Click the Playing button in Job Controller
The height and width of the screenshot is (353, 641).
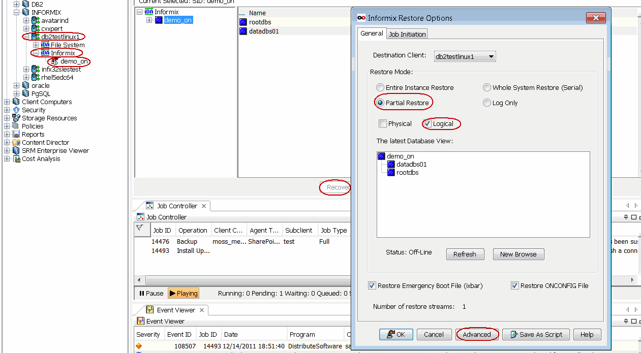183,293
